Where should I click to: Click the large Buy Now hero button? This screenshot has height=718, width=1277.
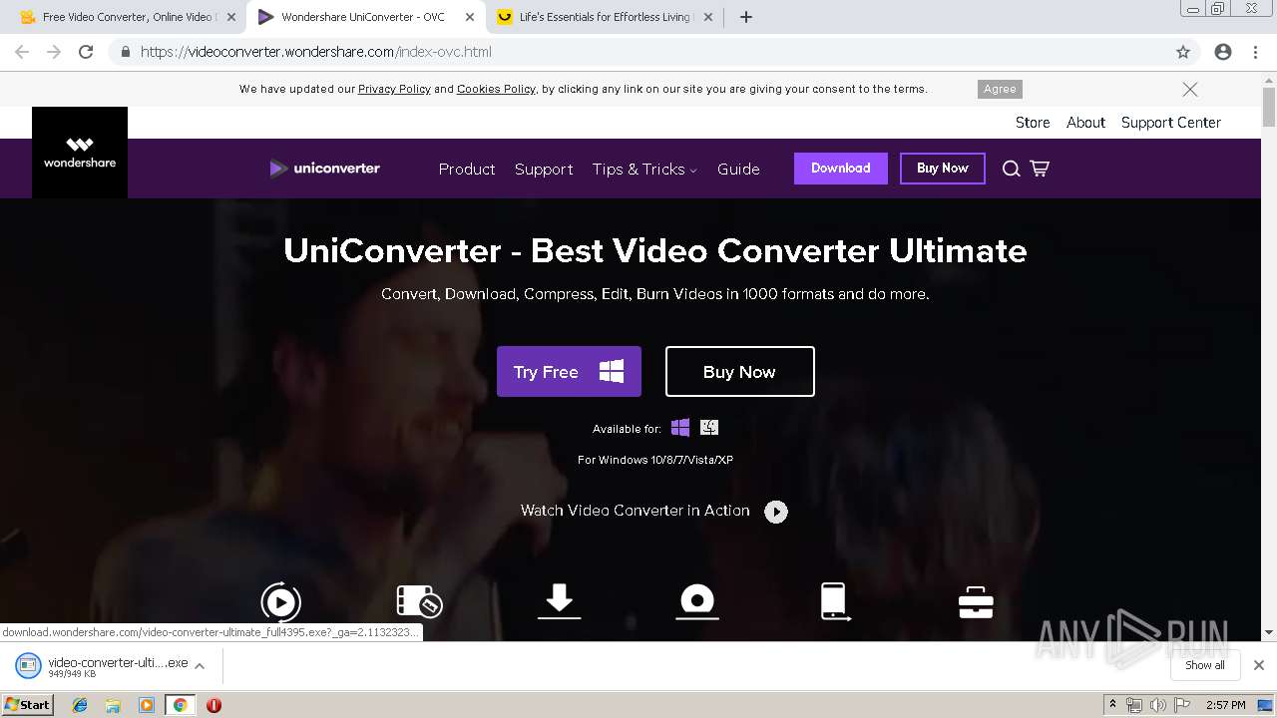pos(740,372)
